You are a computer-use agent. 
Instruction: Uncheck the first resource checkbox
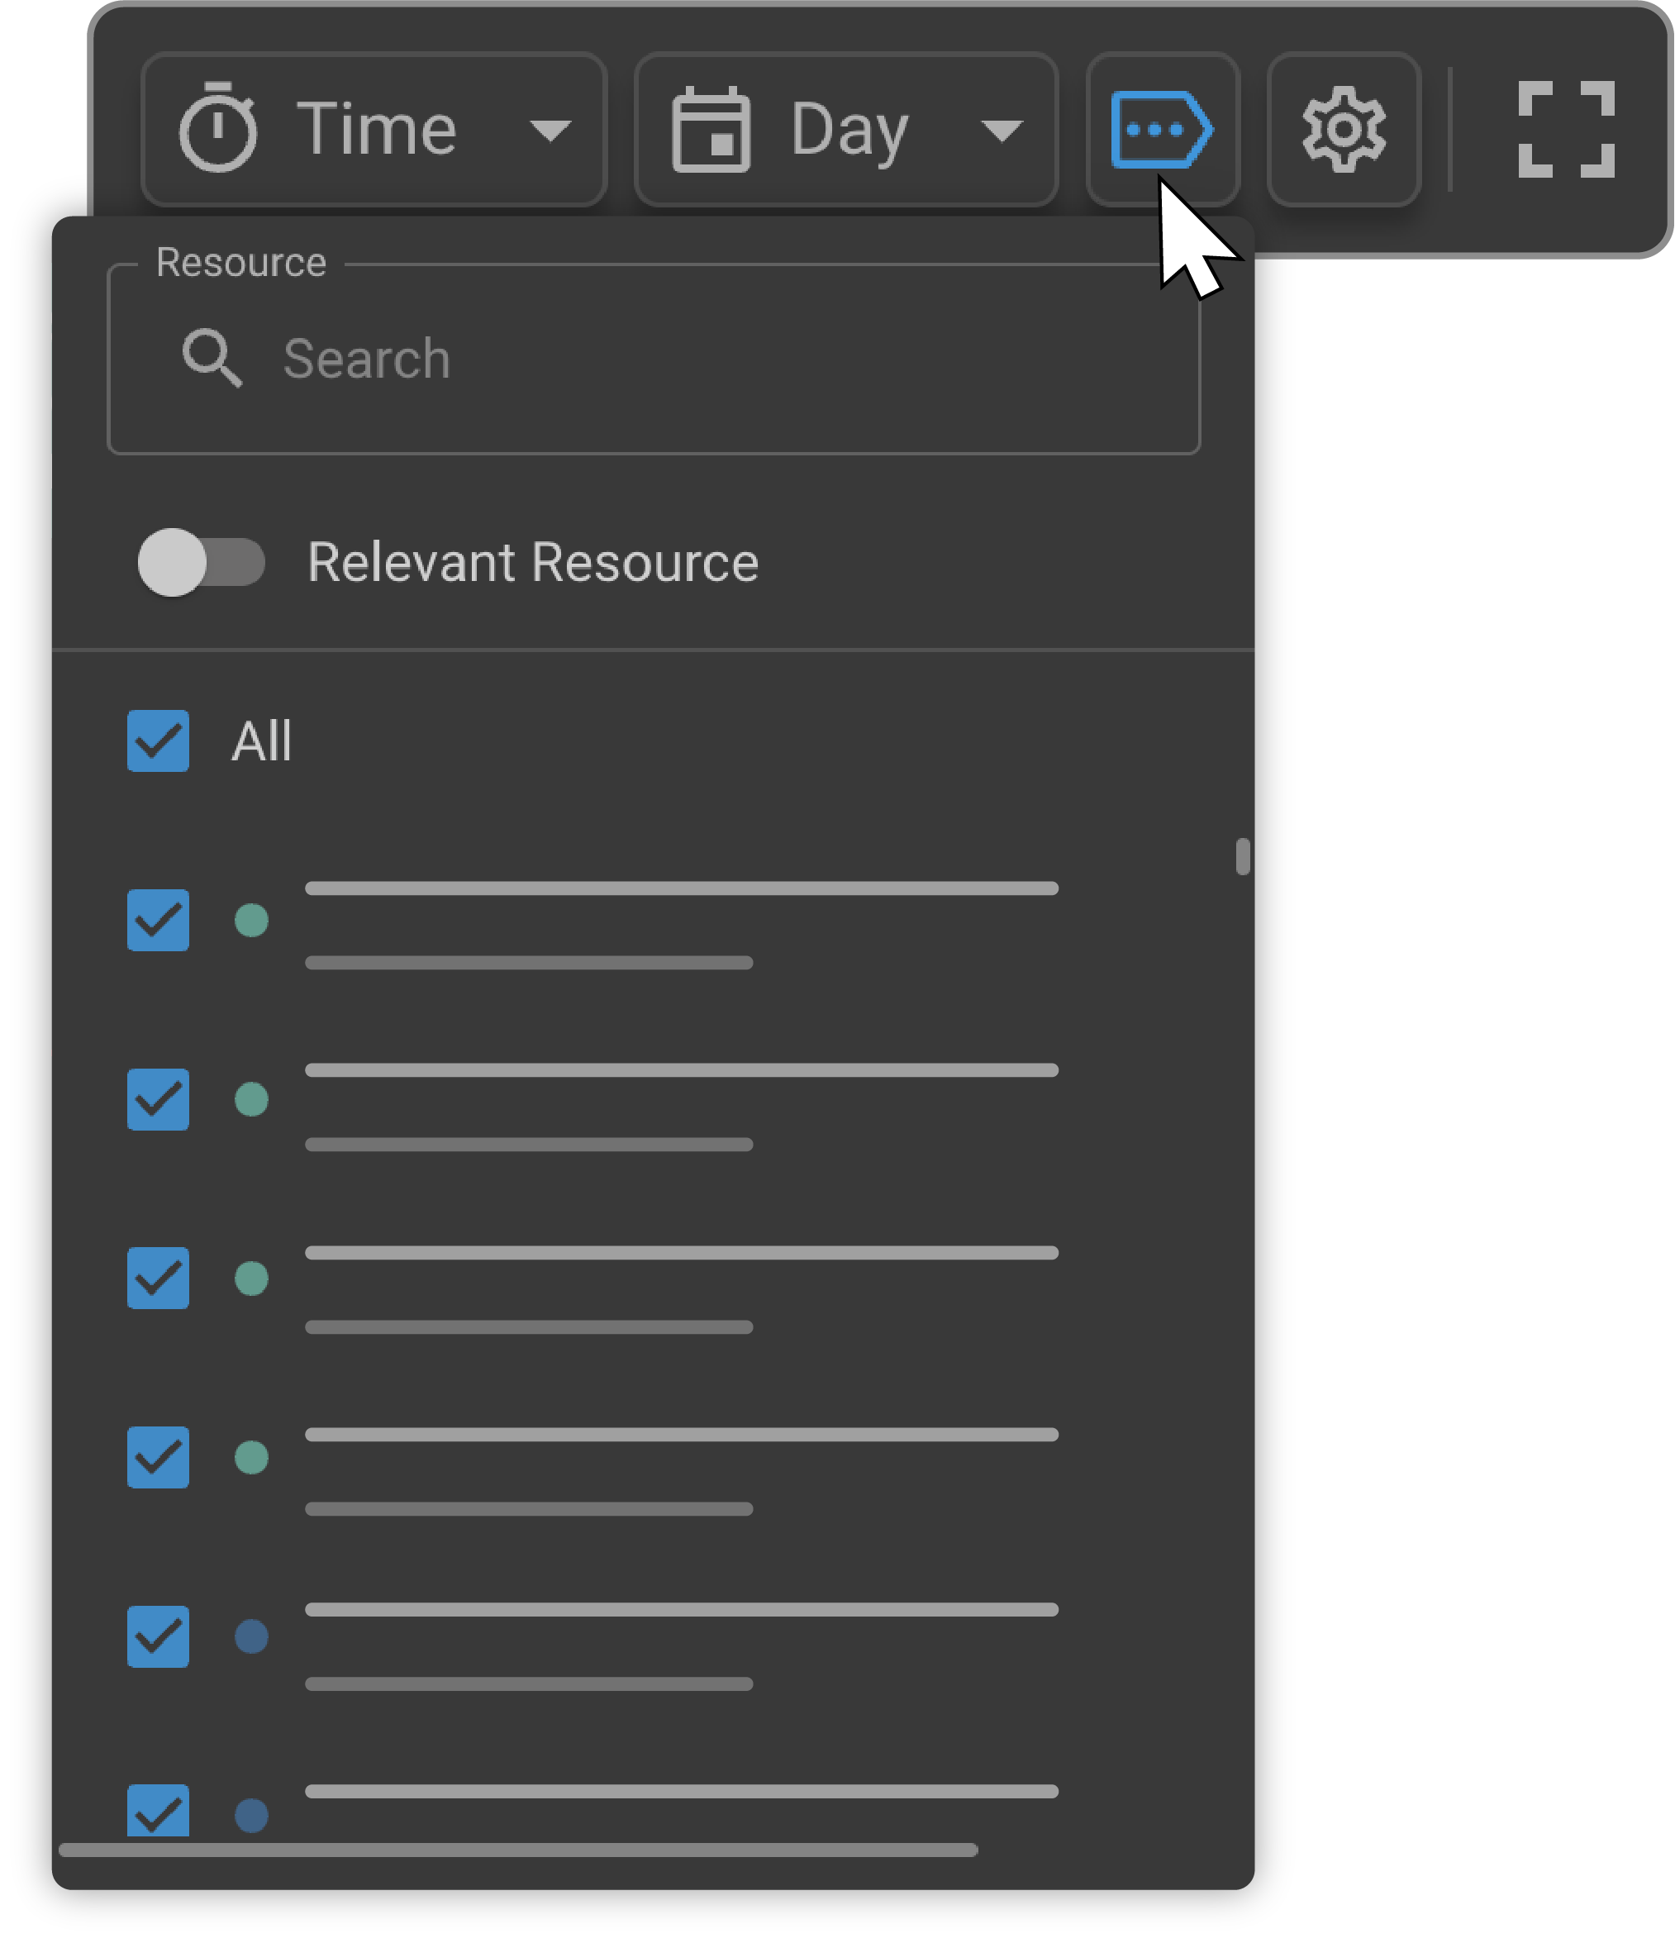[x=158, y=921]
